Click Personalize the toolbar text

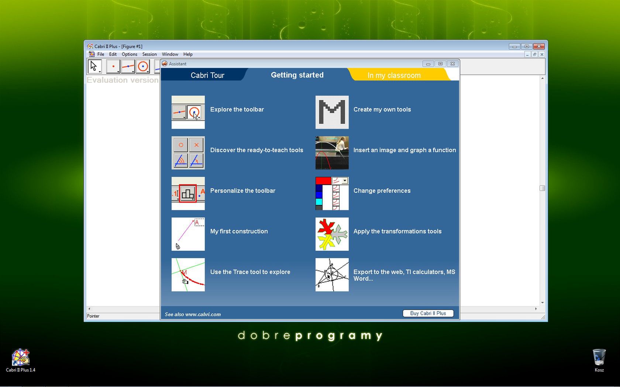pos(243,191)
